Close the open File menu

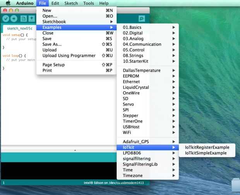pyautogui.click(x=43, y=3)
